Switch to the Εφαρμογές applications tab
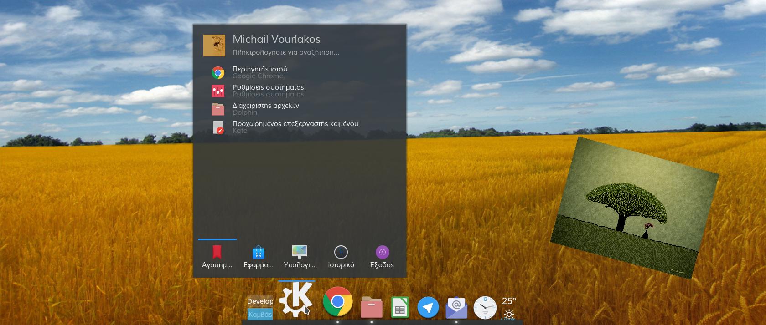The height and width of the screenshot is (325, 766). [x=259, y=257]
